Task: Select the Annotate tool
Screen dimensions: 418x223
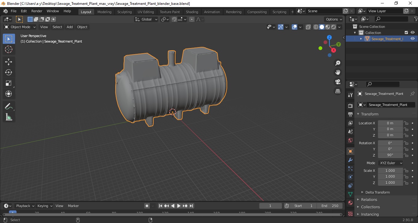Action: (x=9, y=107)
